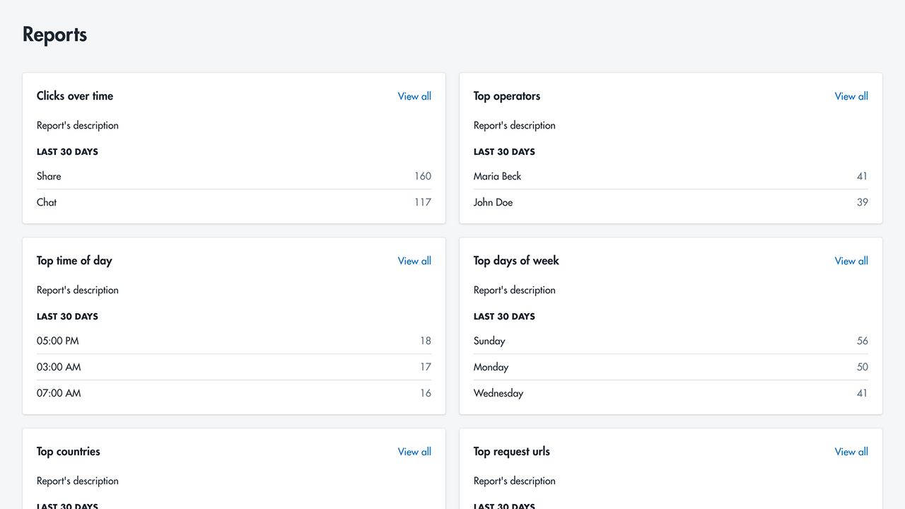
Task: Open View all for Top operators
Action: tap(851, 96)
